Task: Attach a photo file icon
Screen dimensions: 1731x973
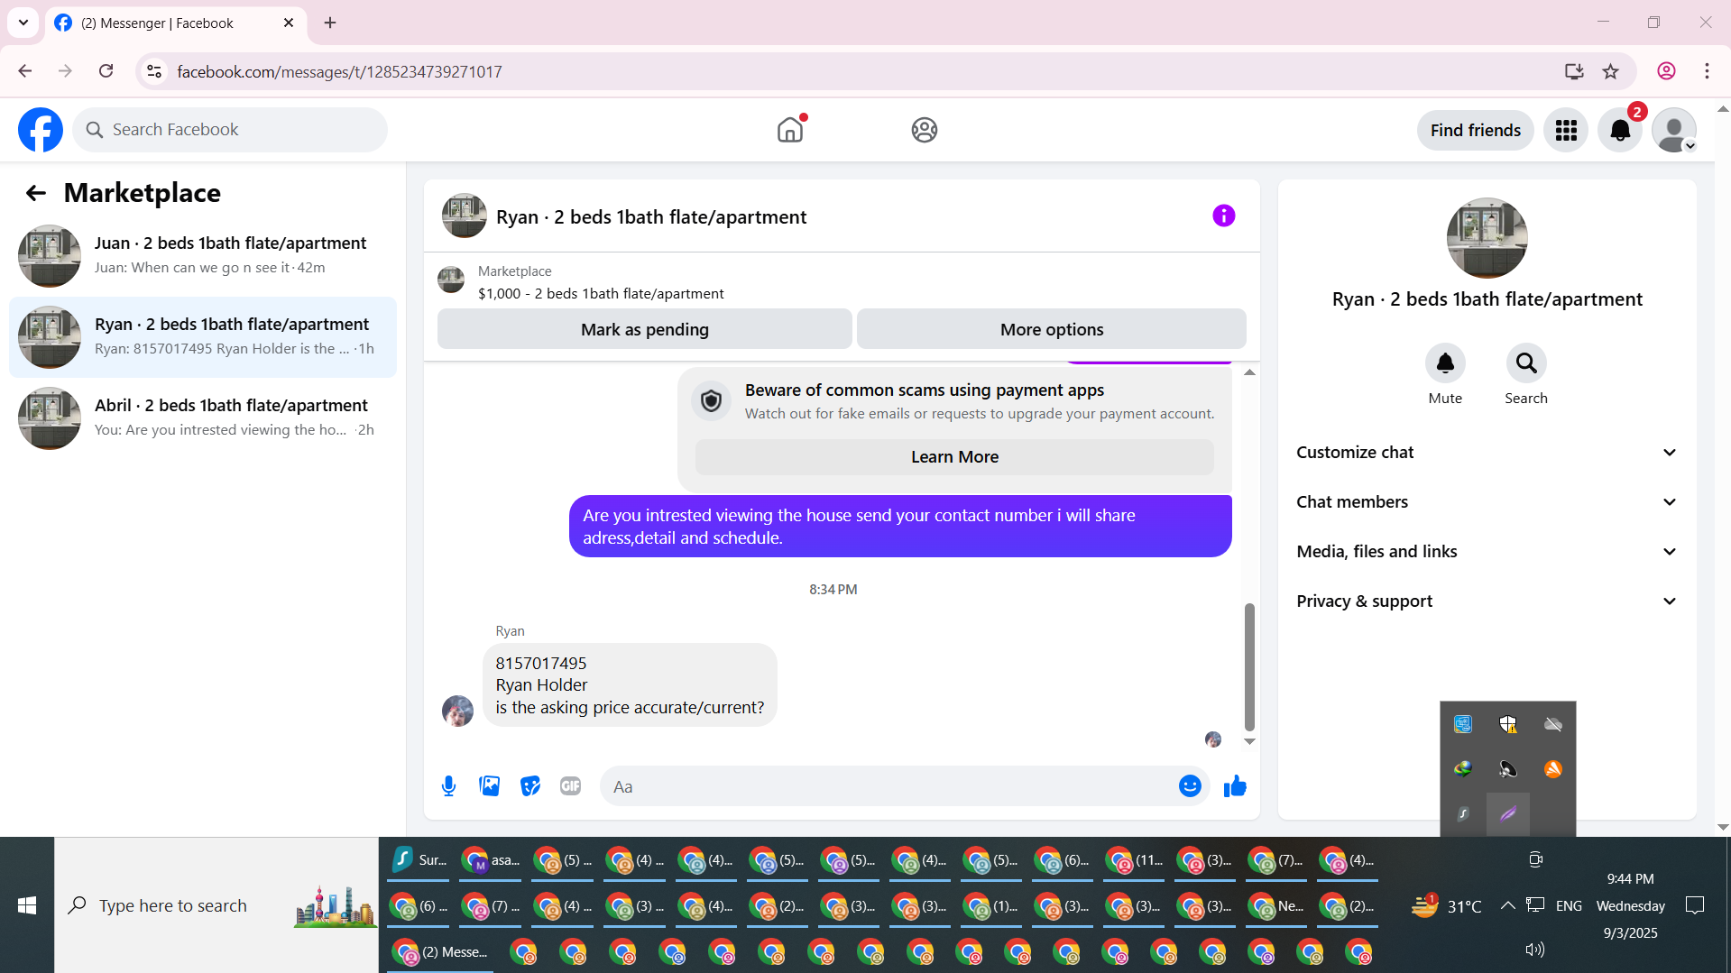Action: pyautogui.click(x=490, y=786)
